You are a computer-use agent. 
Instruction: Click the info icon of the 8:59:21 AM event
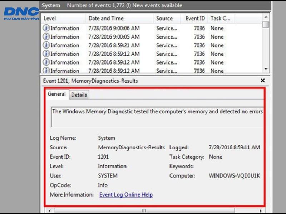46,45
